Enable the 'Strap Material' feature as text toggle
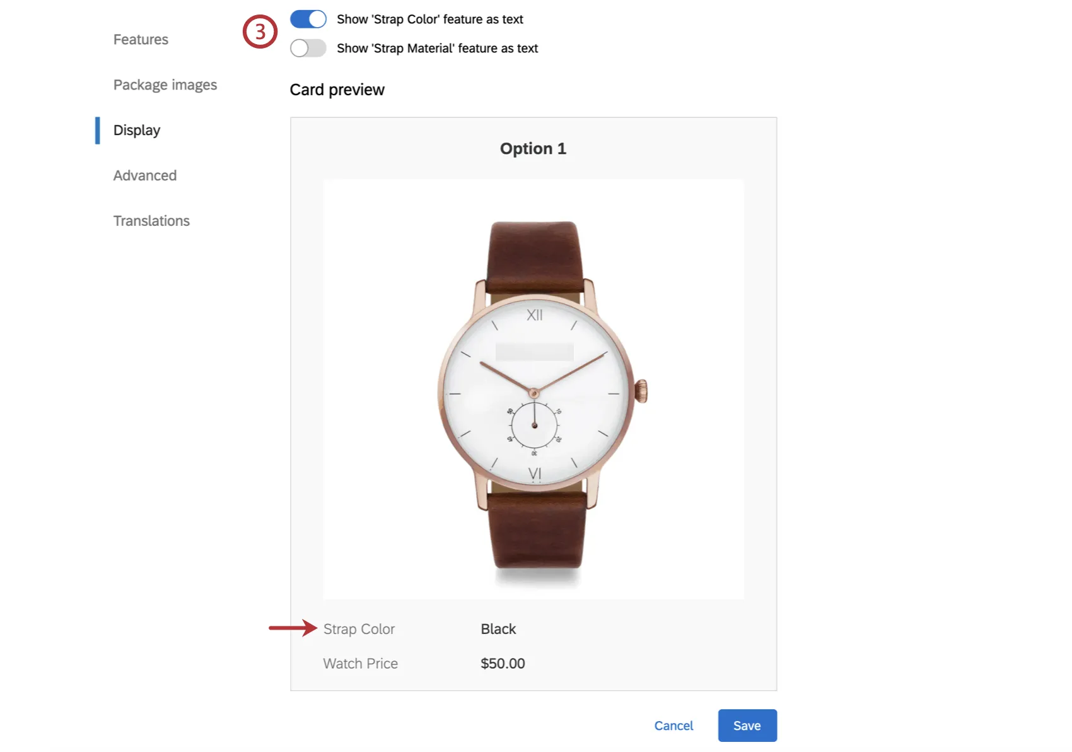Image resolution: width=1072 pixels, height=752 pixels. pyautogui.click(x=308, y=48)
